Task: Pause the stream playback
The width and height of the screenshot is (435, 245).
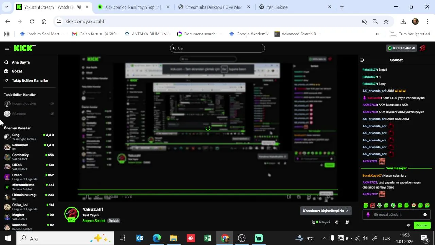Action: [87, 197]
